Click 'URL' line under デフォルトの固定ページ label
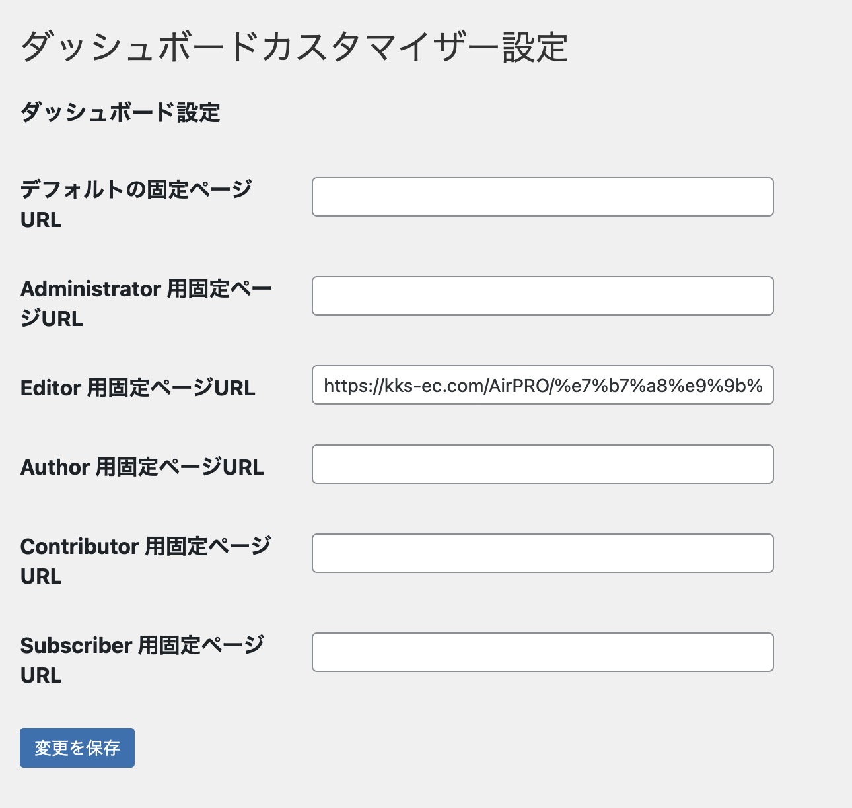Screen dimensions: 852x808 click(41, 220)
